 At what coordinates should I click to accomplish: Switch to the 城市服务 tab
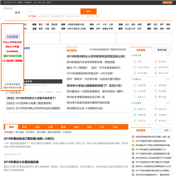(141, 50)
